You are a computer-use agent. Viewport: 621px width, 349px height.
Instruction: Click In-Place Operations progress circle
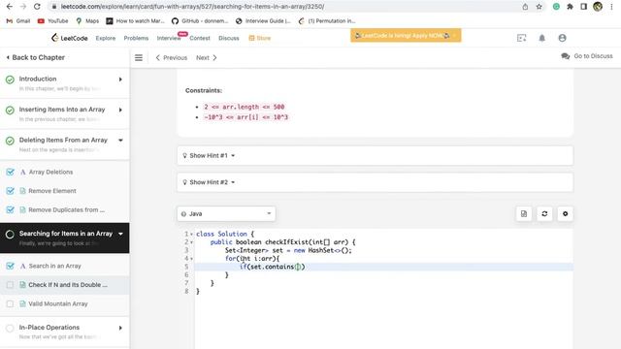[x=10, y=328]
